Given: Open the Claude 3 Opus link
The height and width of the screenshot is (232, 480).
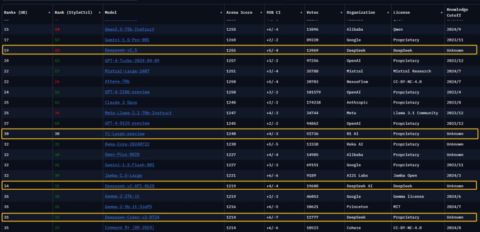Looking at the screenshot, I should pos(121,103).
